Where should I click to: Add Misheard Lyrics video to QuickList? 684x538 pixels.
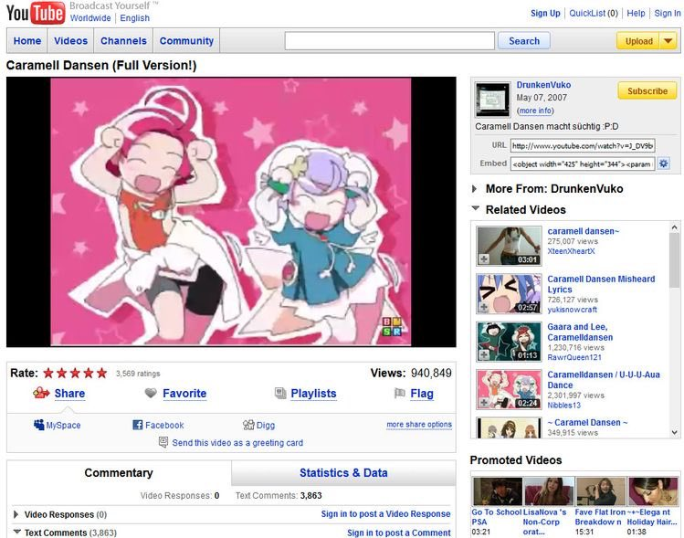point(483,307)
